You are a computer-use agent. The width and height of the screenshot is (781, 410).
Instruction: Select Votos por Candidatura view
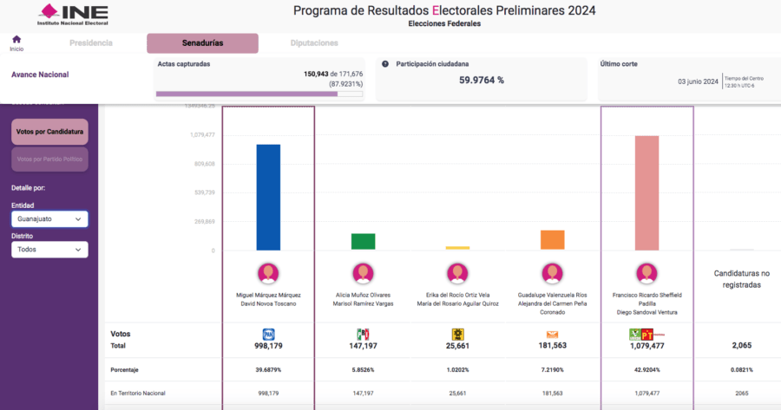[49, 132]
